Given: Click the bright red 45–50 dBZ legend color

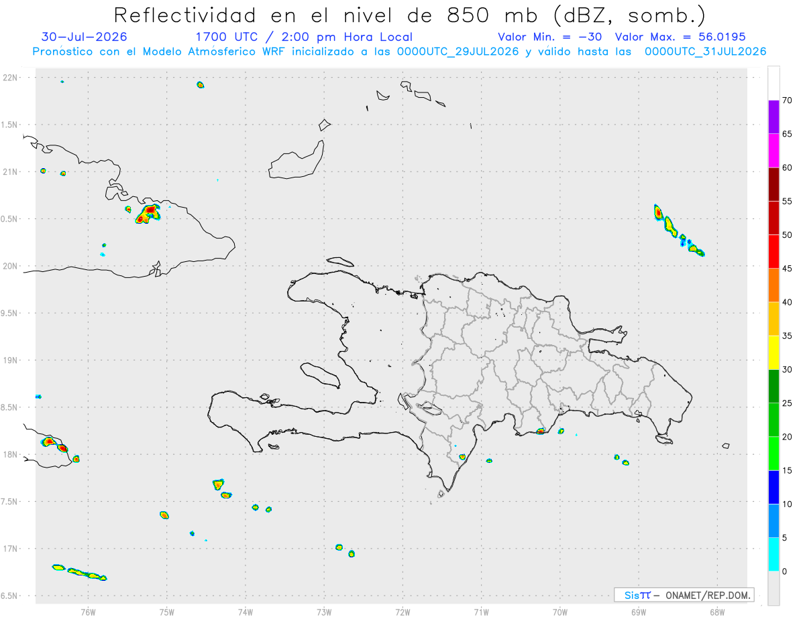Looking at the screenshot, I should tap(773, 252).
